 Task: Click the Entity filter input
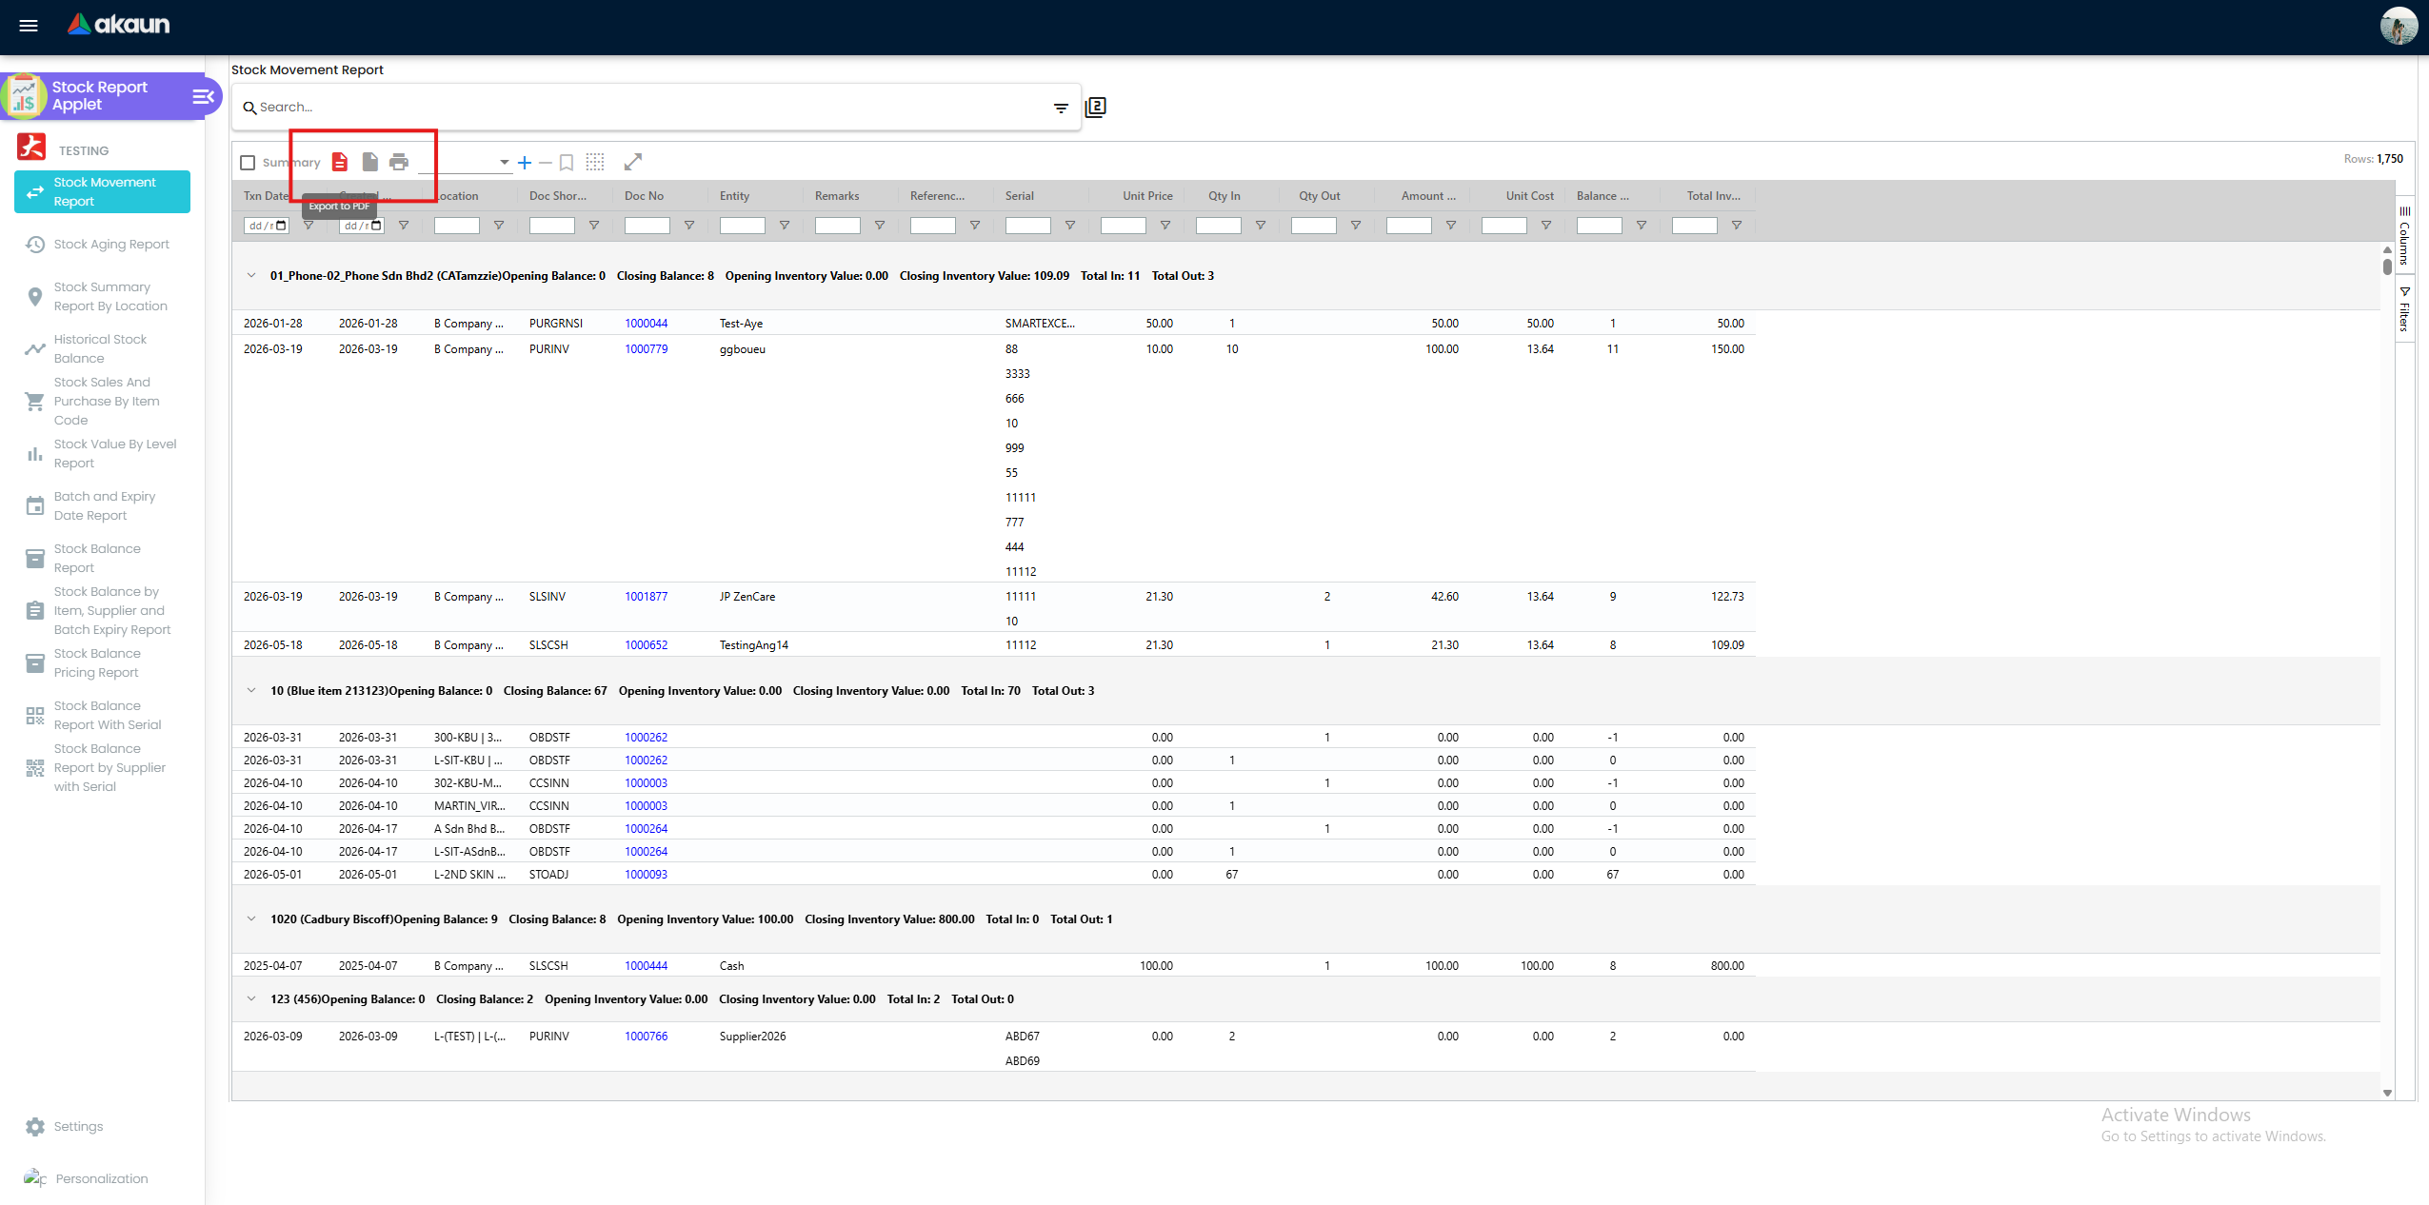pos(743,226)
